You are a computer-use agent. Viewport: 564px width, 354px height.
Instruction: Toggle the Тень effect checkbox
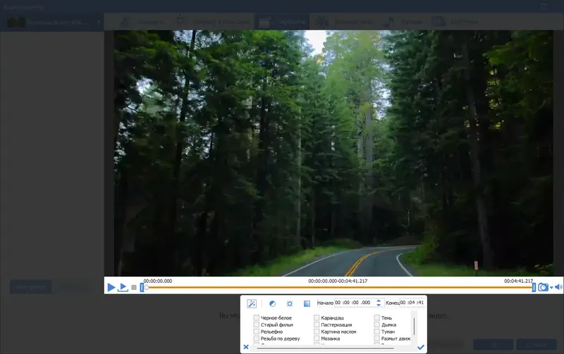point(377,317)
